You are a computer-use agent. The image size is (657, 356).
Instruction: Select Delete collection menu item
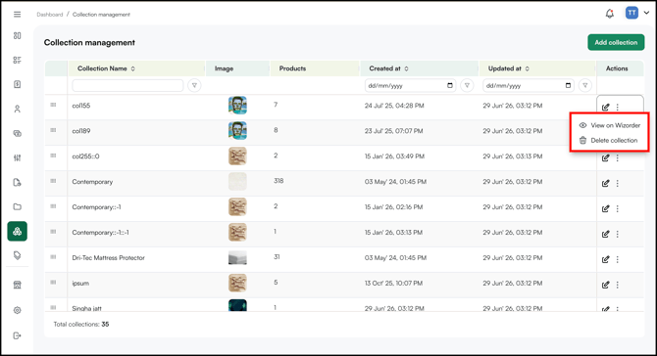click(608, 141)
